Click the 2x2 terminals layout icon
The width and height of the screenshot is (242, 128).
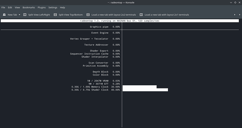tap(88, 15)
